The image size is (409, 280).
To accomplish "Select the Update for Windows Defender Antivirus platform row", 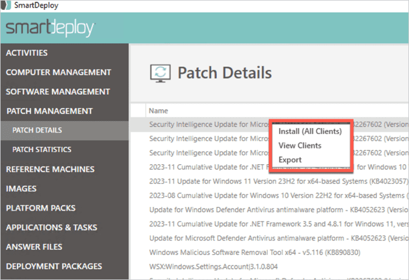I will [x=270, y=210].
